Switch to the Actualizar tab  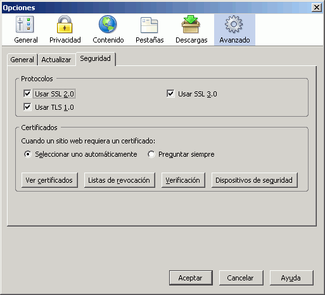(56, 60)
